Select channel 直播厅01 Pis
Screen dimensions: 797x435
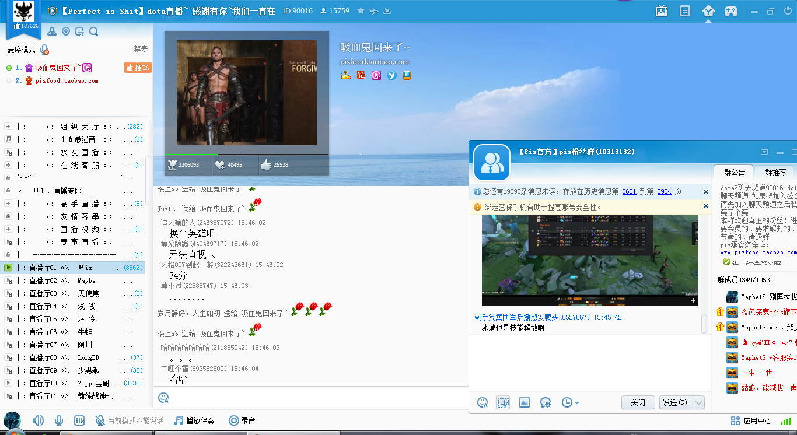[74, 268]
